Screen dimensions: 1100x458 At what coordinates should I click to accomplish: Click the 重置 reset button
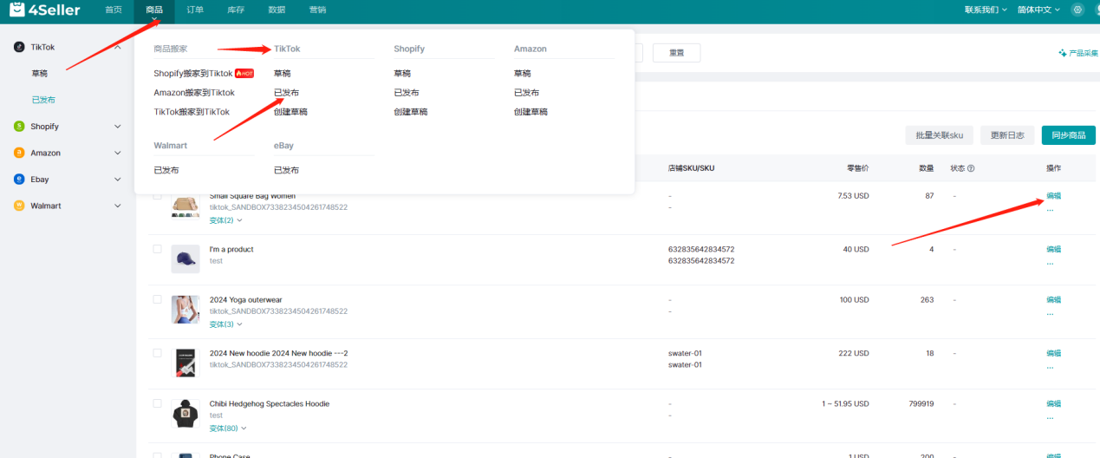pyautogui.click(x=676, y=53)
